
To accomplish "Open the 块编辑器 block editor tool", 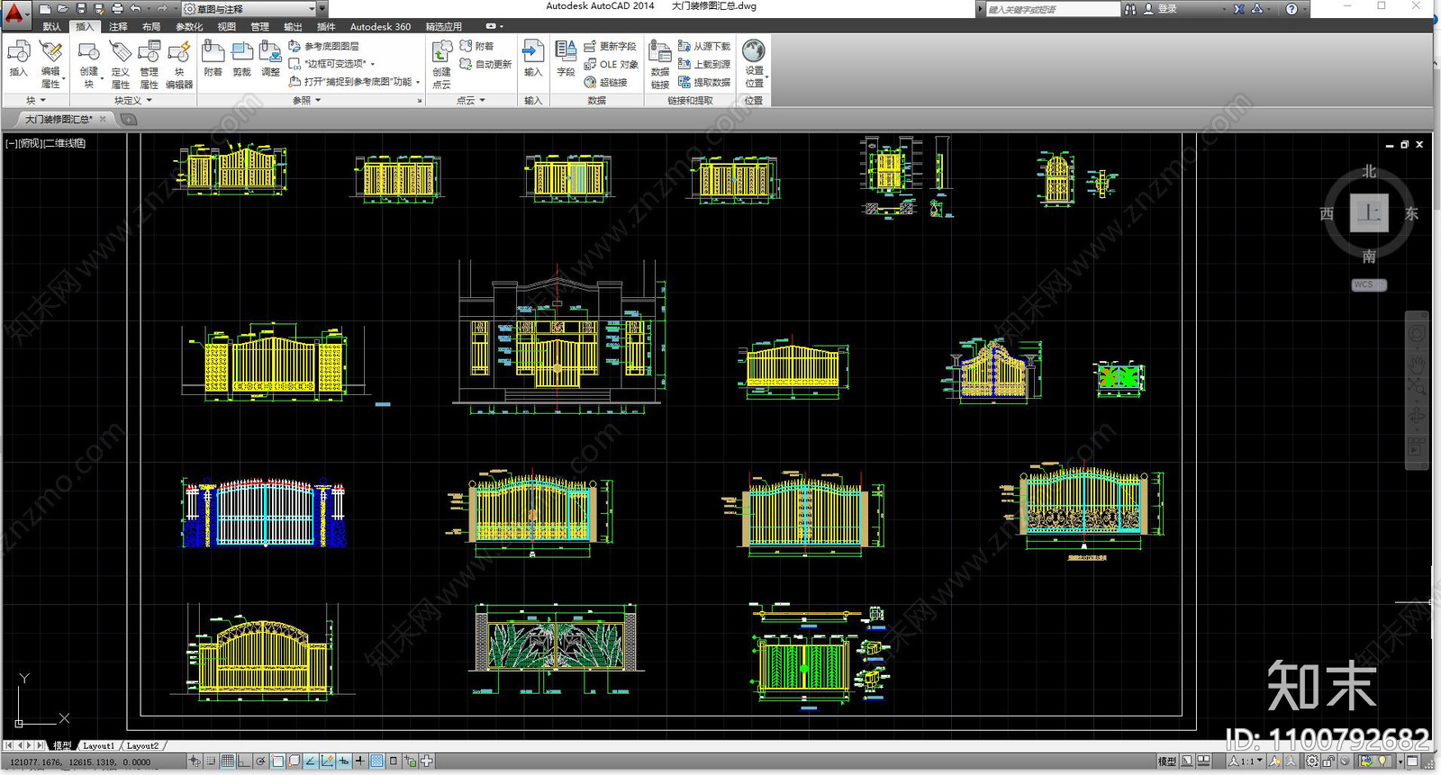I will pos(179,65).
